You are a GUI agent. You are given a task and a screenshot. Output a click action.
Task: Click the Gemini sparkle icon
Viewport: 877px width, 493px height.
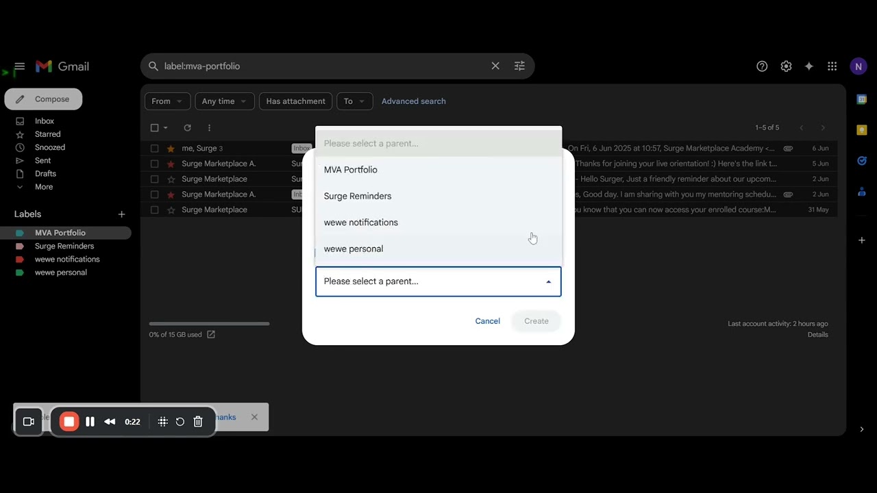coord(809,66)
